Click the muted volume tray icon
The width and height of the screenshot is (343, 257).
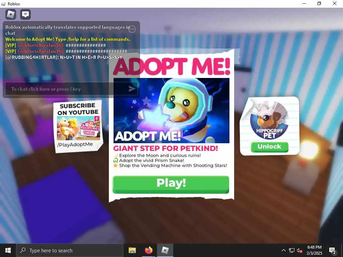(x=299, y=250)
